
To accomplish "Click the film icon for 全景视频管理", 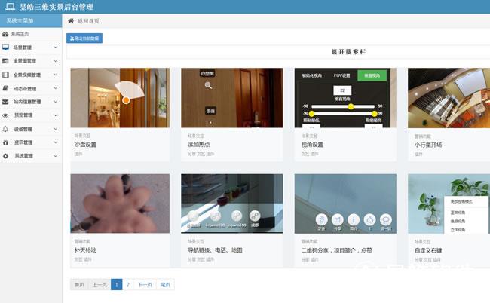I will point(6,75).
